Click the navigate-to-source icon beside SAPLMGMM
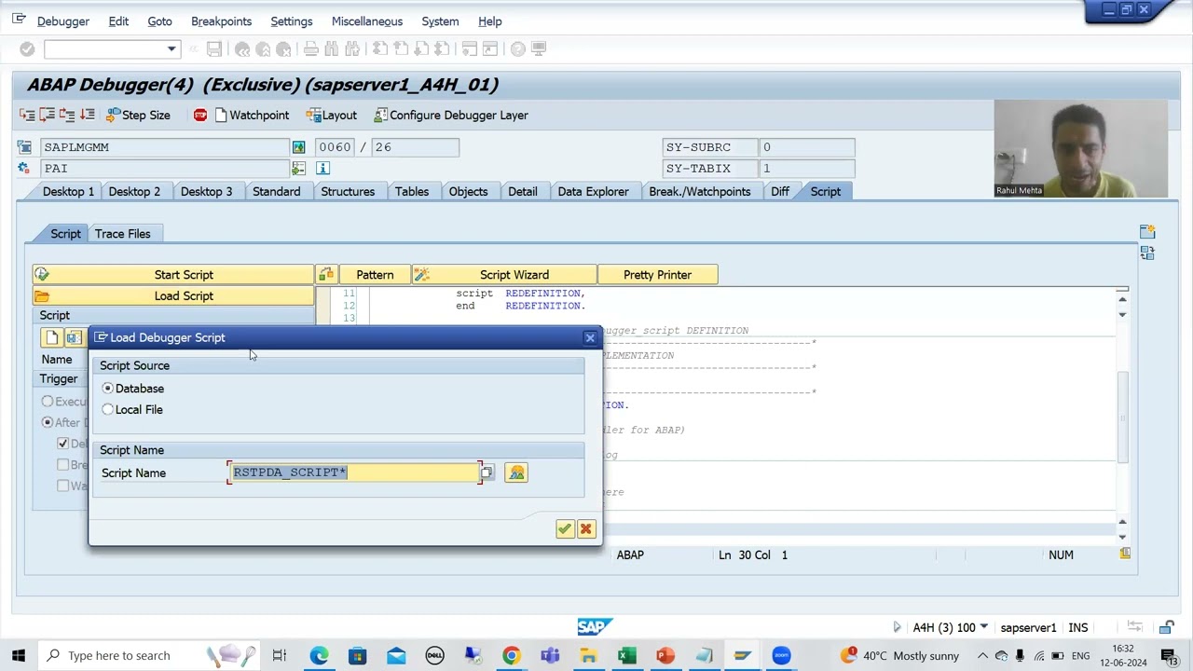This screenshot has height=671, width=1193. coord(298,147)
